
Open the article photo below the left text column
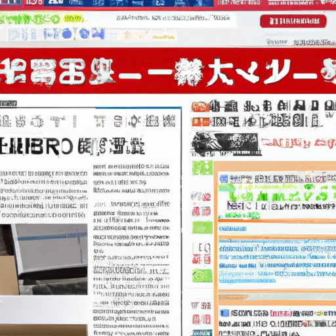(44, 259)
